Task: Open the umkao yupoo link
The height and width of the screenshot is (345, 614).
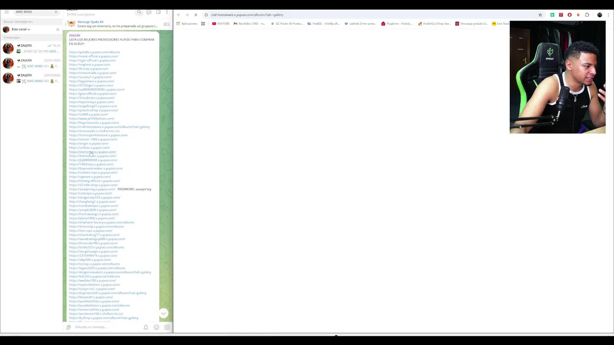Action: tap(89, 148)
